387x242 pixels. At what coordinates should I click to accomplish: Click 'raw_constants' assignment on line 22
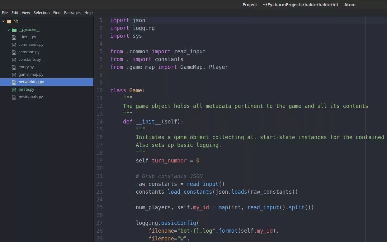pos(156,184)
